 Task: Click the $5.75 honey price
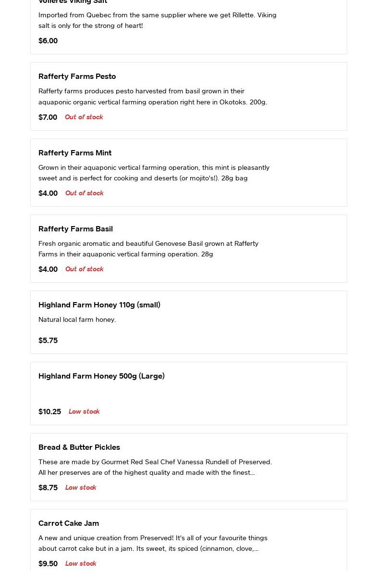[48, 341]
